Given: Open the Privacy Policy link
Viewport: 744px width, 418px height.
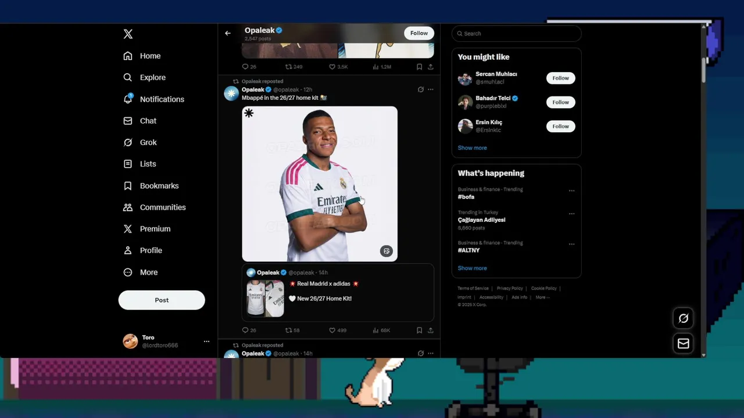Looking at the screenshot, I should pyautogui.click(x=510, y=289).
